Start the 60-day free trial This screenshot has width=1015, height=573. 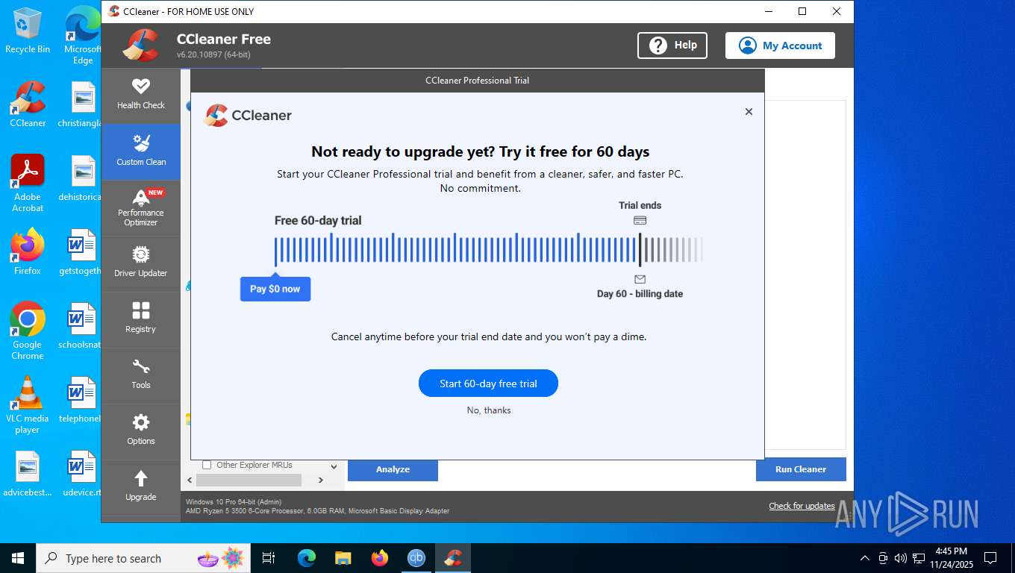[488, 383]
